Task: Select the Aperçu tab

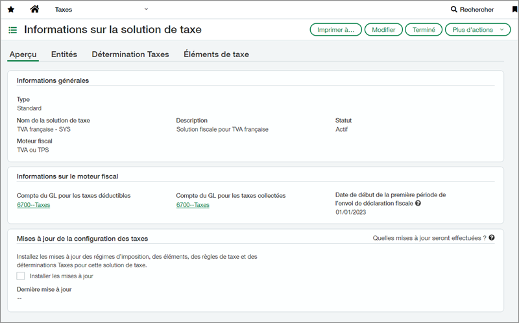Action: [x=23, y=54]
